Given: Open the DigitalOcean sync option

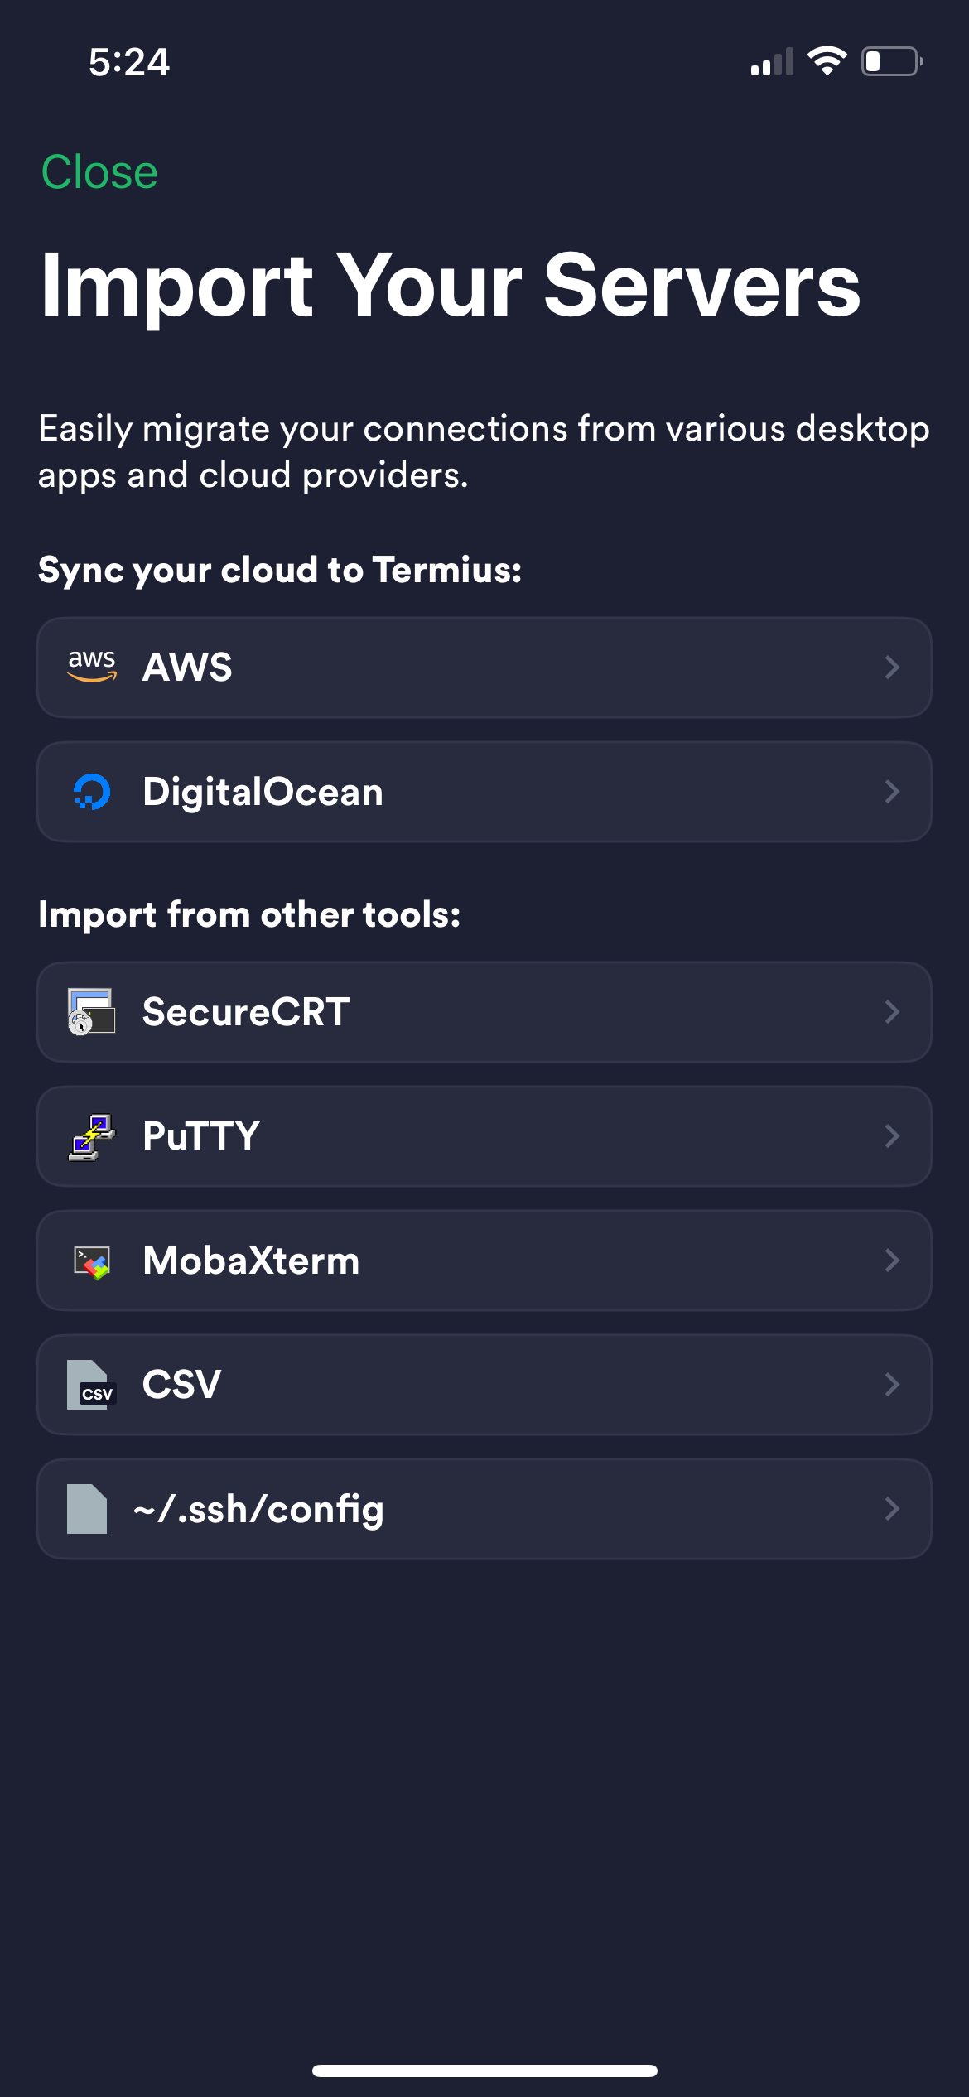Looking at the screenshot, I should tap(485, 792).
